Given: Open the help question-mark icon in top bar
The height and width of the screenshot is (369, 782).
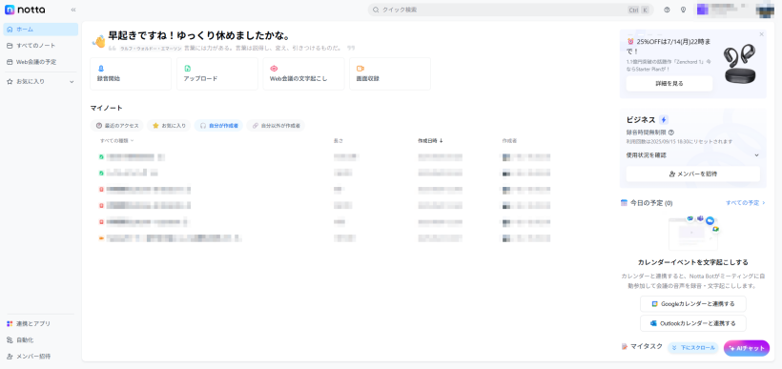Looking at the screenshot, I should [x=667, y=10].
